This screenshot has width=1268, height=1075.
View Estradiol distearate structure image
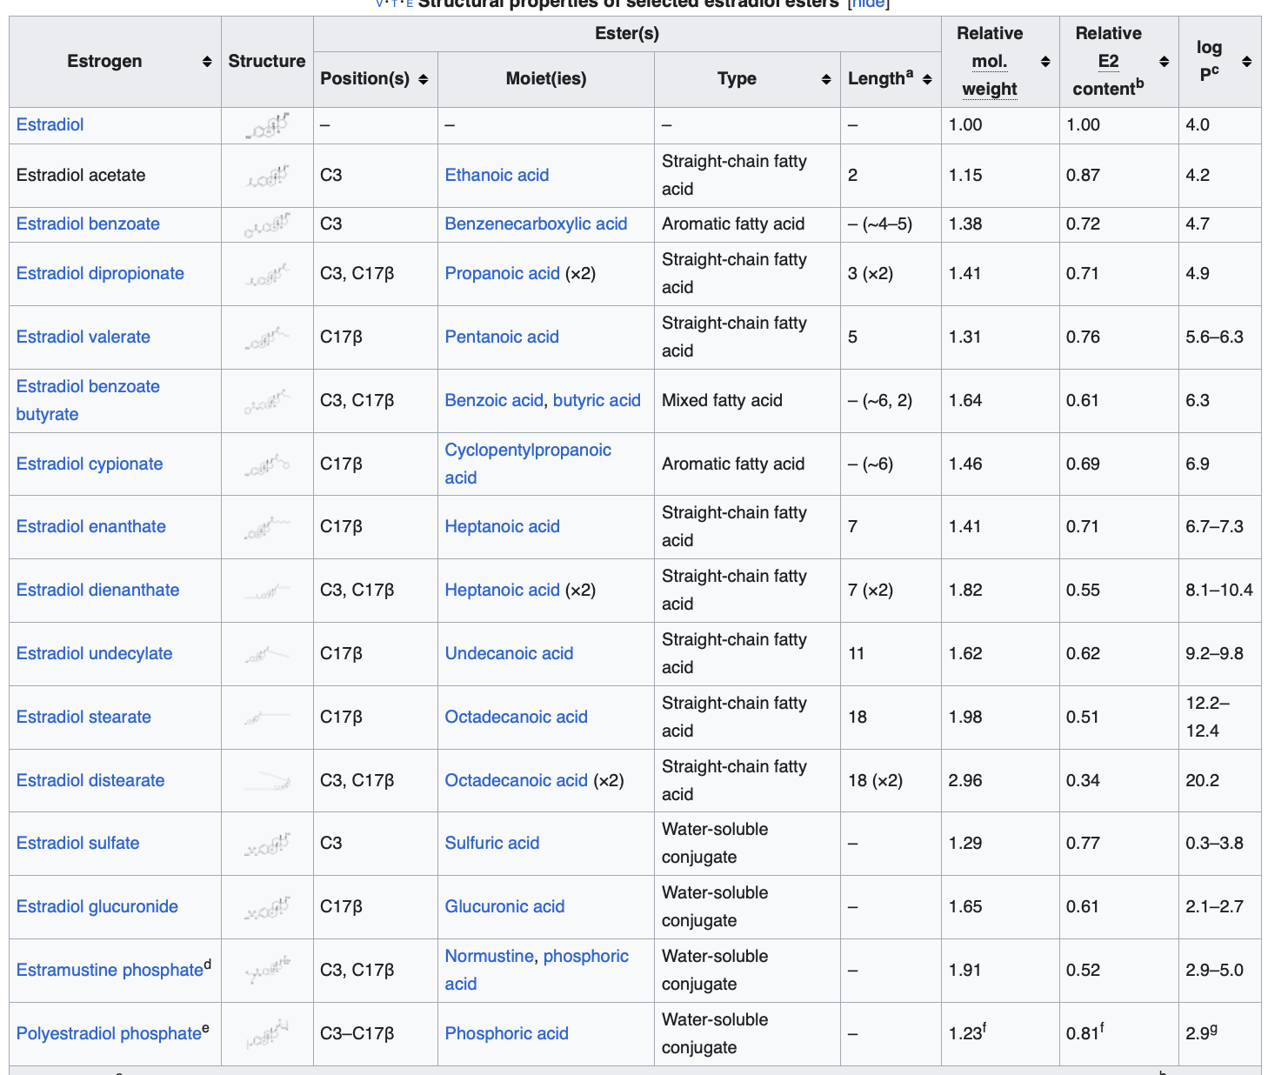coord(267,781)
